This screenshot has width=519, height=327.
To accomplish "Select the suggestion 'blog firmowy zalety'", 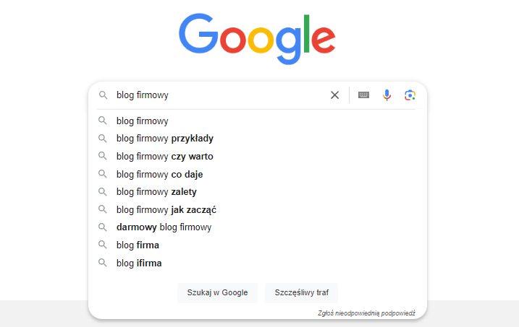I will click(x=156, y=192).
